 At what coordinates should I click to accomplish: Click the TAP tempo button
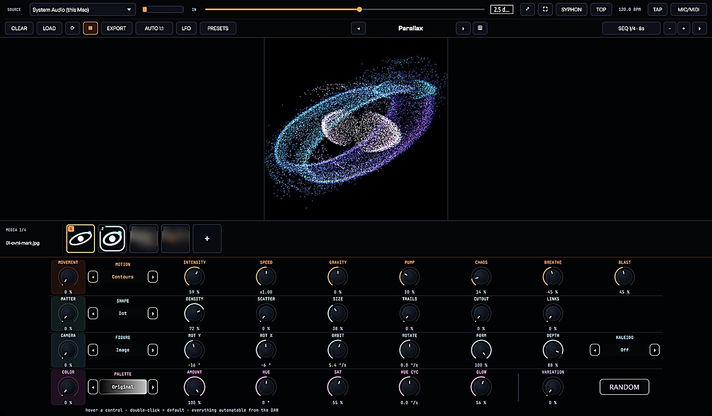658,9
